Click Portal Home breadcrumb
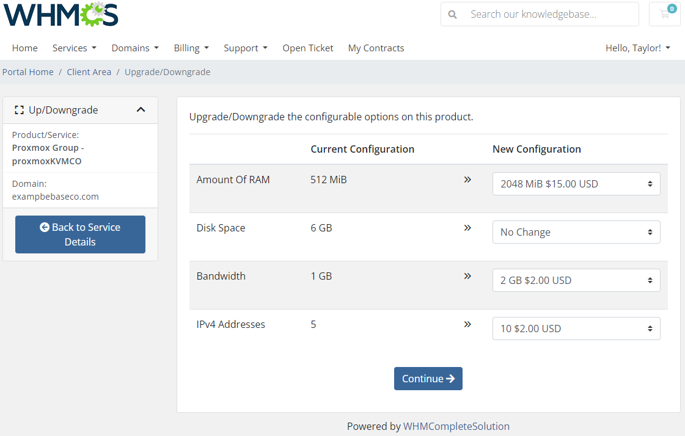Screen dimensions: 685x436 point(28,72)
